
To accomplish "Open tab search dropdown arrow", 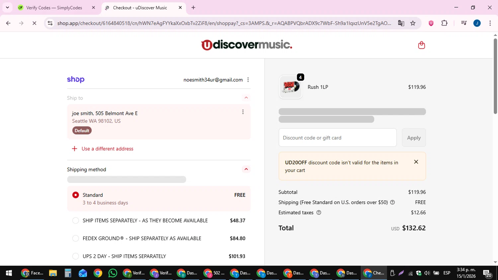I will (7, 8).
